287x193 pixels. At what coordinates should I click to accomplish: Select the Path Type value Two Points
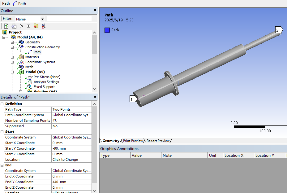(x=71, y=109)
